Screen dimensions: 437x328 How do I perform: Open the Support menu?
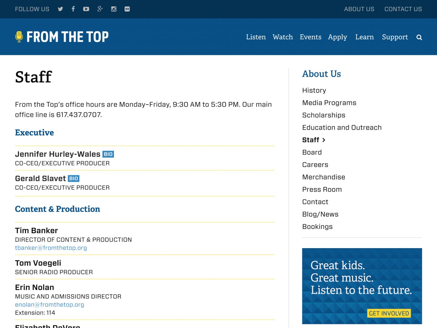395,37
